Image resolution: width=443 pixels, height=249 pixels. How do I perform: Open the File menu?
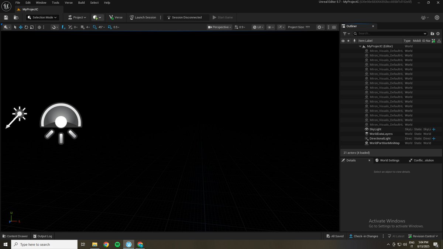click(18, 3)
